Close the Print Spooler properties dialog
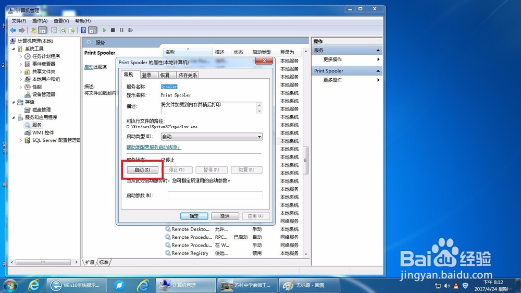 [x=264, y=61]
